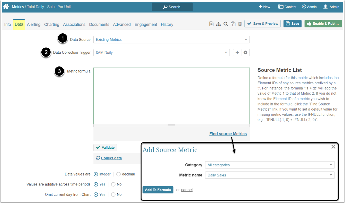The width and height of the screenshot is (345, 203).
Task: Click the blue Save button
Action: [x=292, y=24]
